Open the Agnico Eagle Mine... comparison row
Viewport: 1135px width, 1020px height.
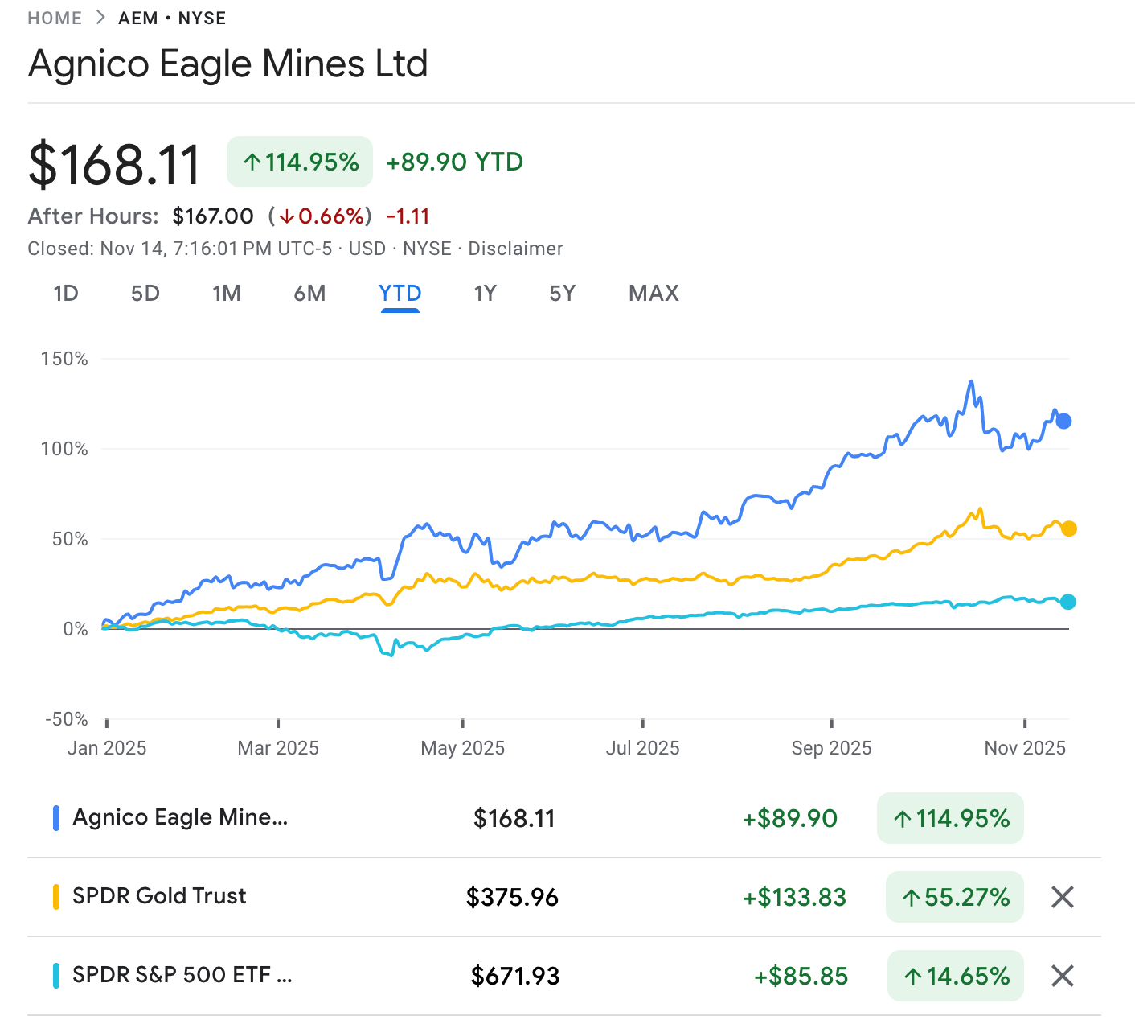(564, 818)
